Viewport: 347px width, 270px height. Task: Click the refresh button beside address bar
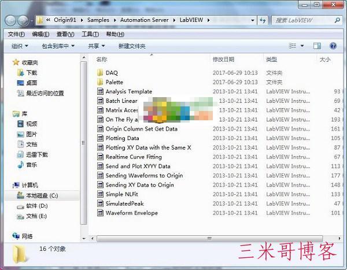point(263,20)
